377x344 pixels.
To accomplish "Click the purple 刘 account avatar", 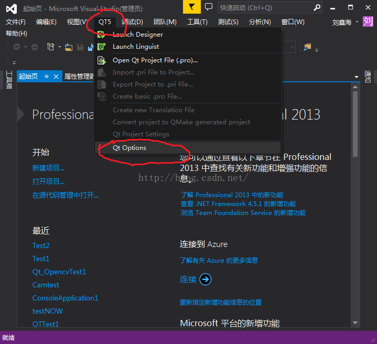I will [368, 21].
